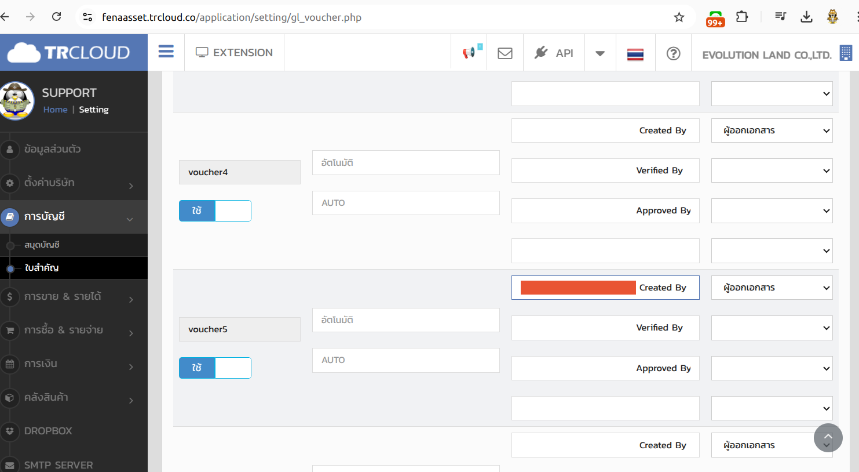The width and height of the screenshot is (859, 472).
Task: Open the browser profile avatar icon
Action: click(x=833, y=17)
